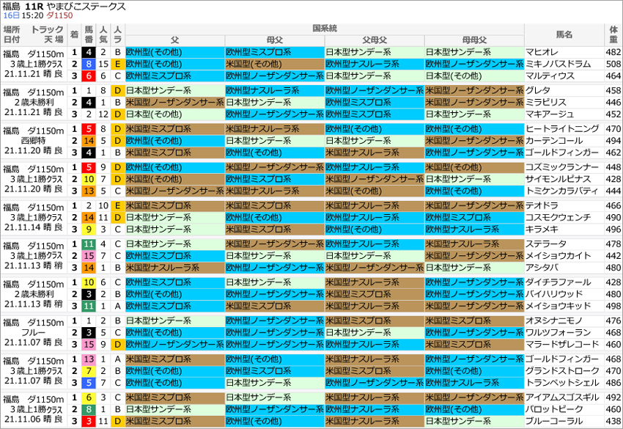Select the 父母父 column header
The height and width of the screenshot is (429, 623).
pyautogui.click(x=375, y=40)
